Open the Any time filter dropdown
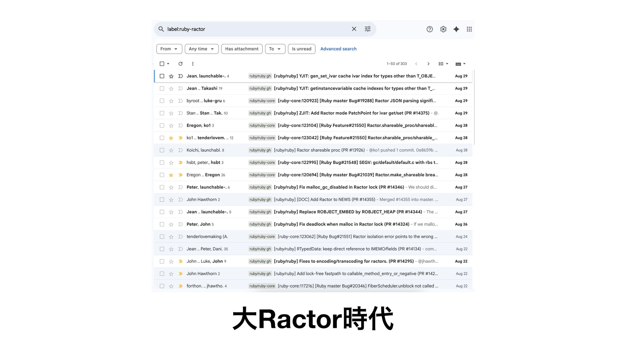This screenshot has width=626, height=352. coord(201,49)
